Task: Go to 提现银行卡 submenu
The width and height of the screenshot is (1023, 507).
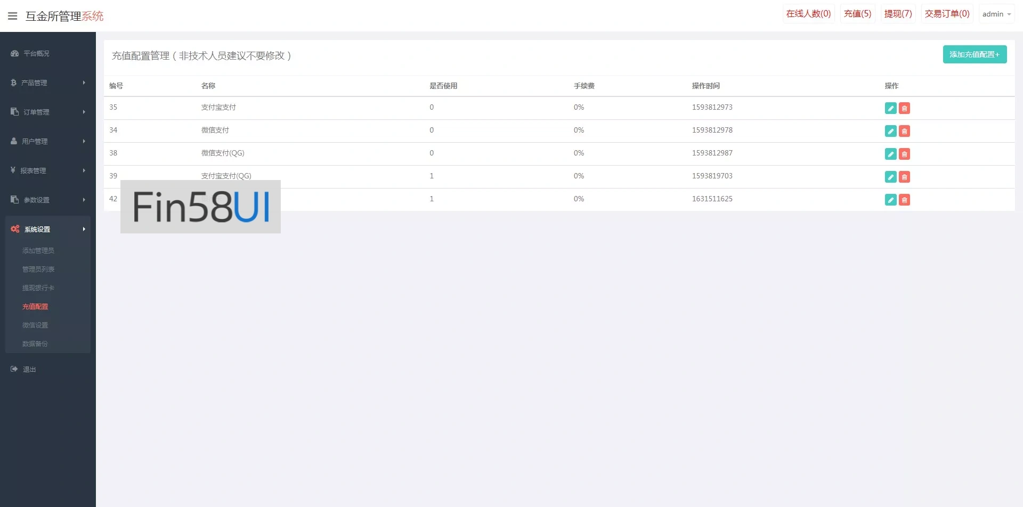Action: tap(38, 288)
